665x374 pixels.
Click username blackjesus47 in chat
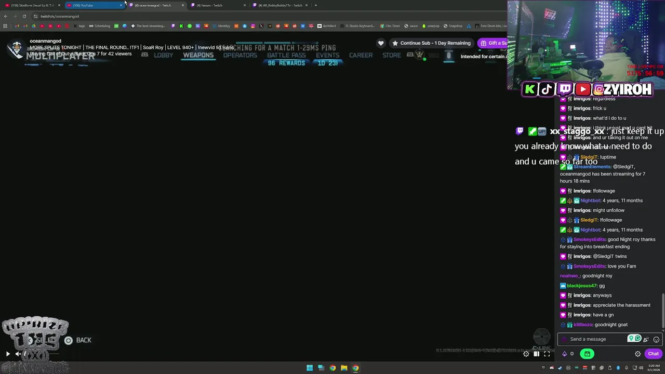tap(581, 286)
